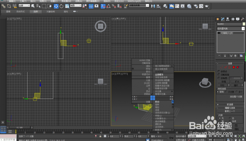Select the 无 constraint radio
Screen dimensions: 246x141
[220, 118]
